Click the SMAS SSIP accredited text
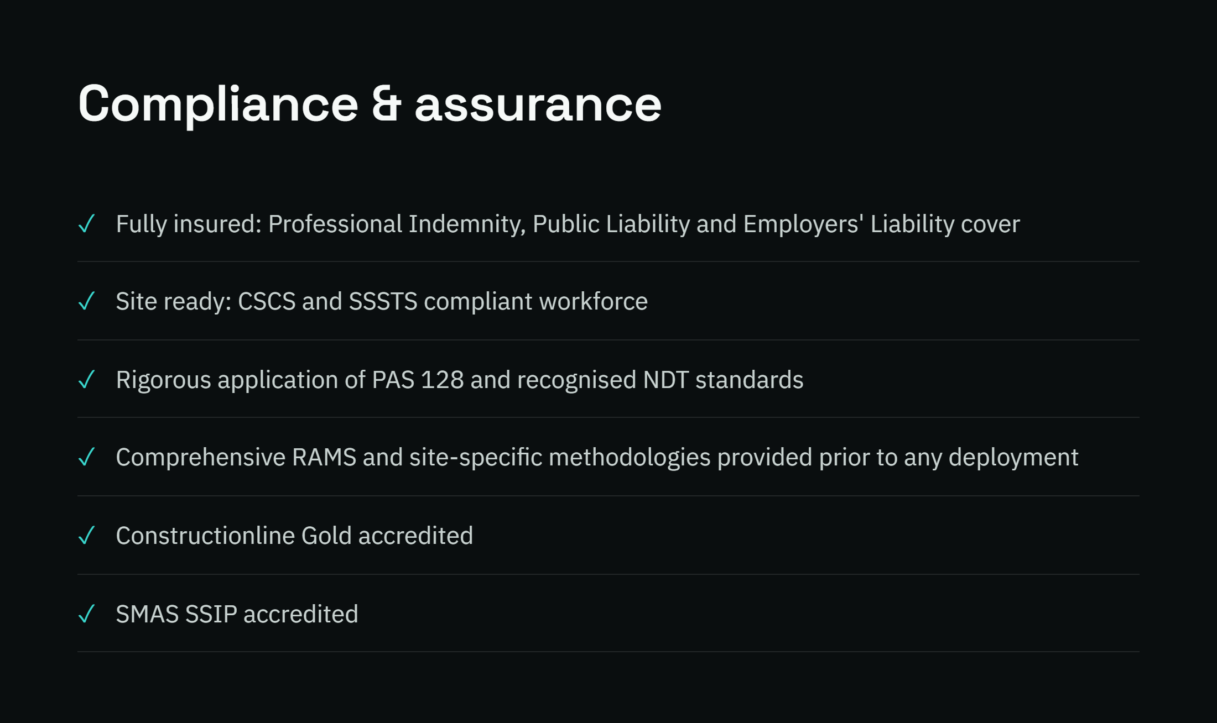The height and width of the screenshot is (723, 1217). tap(237, 615)
